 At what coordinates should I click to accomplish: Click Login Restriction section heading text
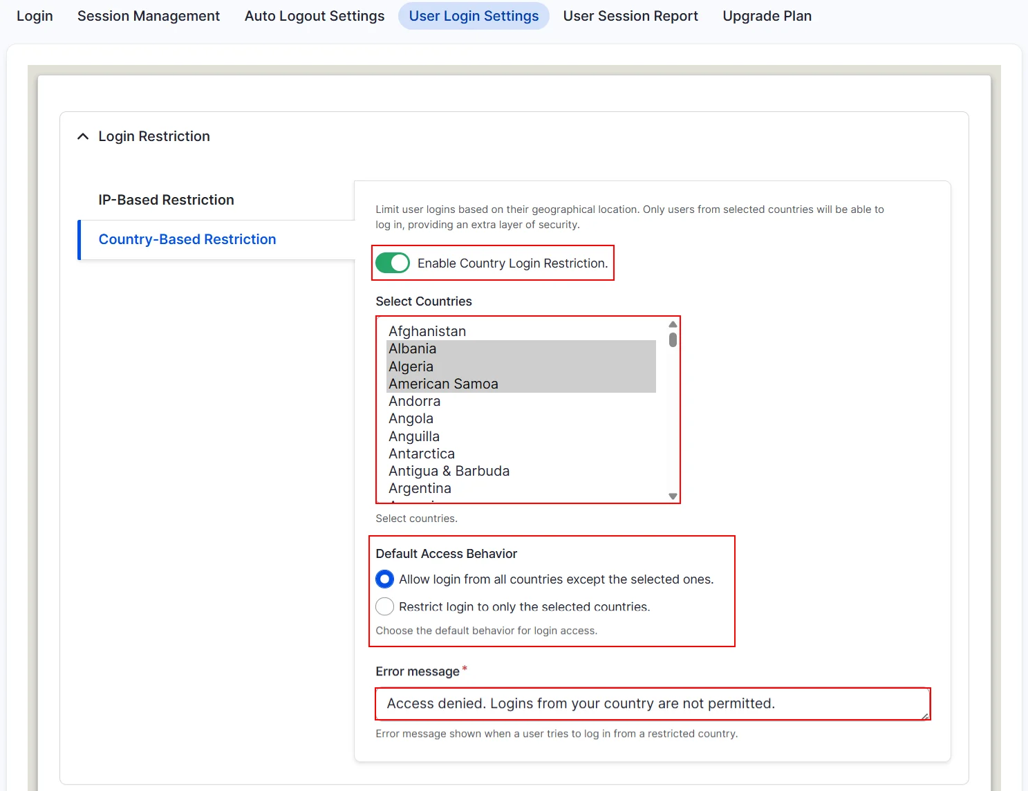pyautogui.click(x=154, y=136)
